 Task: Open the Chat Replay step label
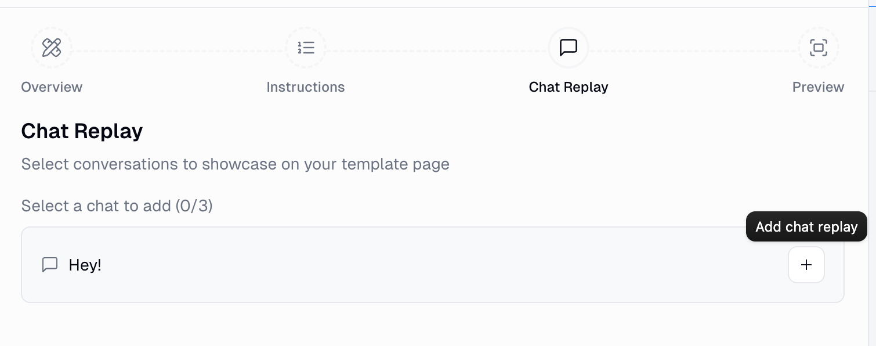pyautogui.click(x=569, y=86)
